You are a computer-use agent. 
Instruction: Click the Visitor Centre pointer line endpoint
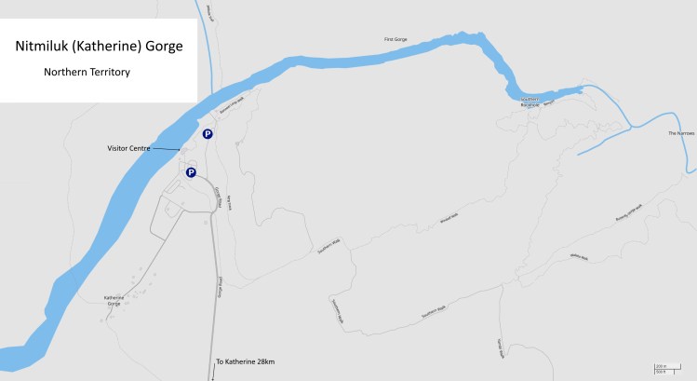click(179, 150)
